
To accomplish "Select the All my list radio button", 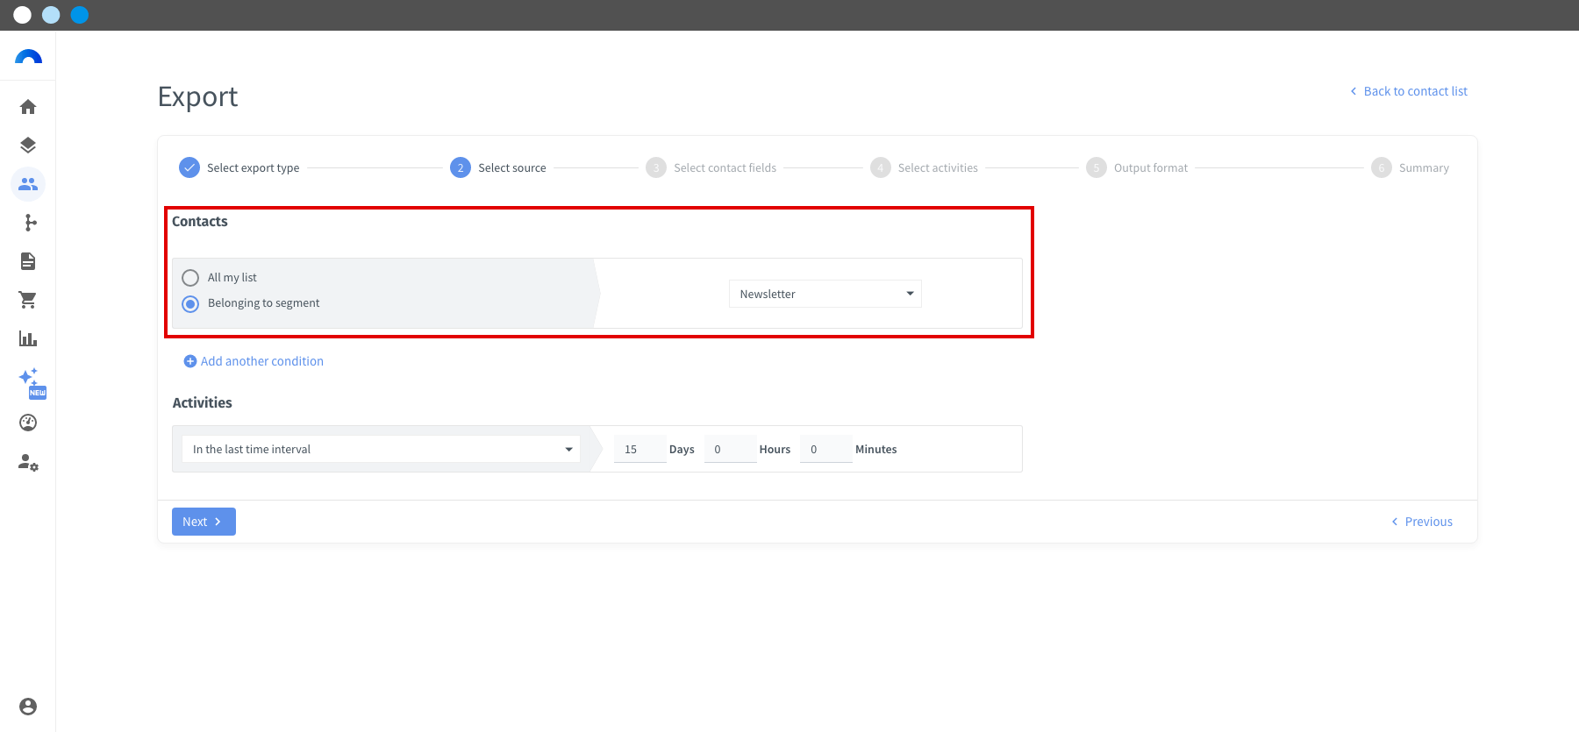I will 190,278.
